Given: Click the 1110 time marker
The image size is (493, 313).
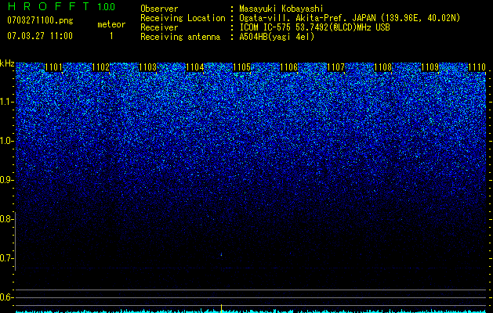Looking at the screenshot, I should pyautogui.click(x=477, y=67).
